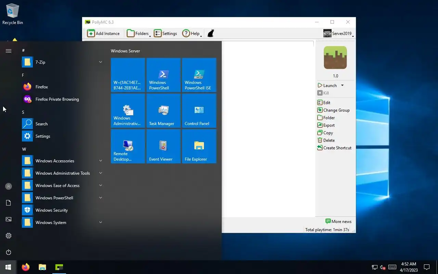This screenshot has width=438, height=274.
Task: Click the letter F section header
Action: [x=23, y=75]
